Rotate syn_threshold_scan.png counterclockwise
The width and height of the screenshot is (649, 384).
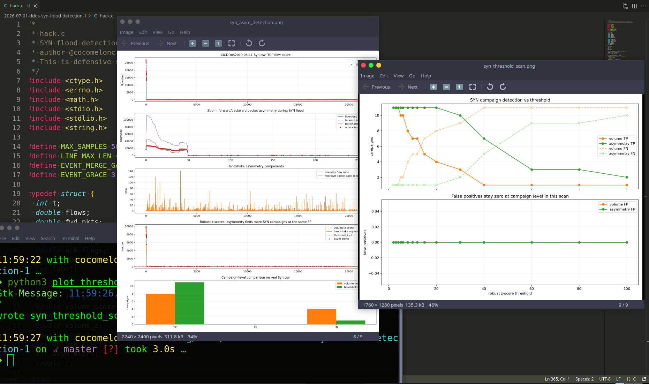490,87
